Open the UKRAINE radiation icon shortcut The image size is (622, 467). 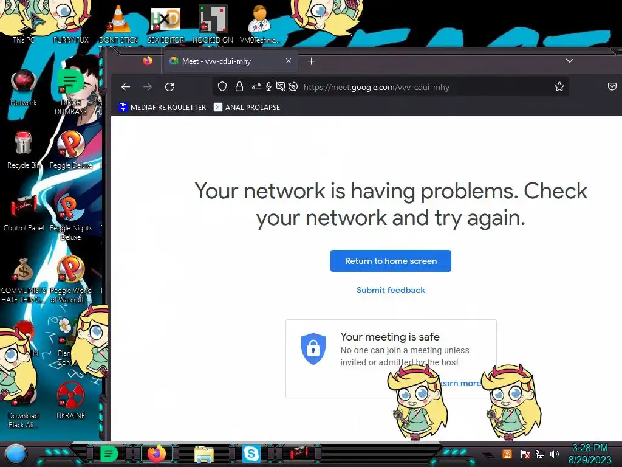tap(70, 400)
